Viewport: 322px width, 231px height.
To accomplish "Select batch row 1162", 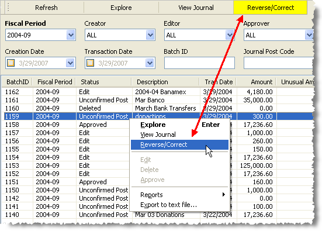I will [x=158, y=92].
